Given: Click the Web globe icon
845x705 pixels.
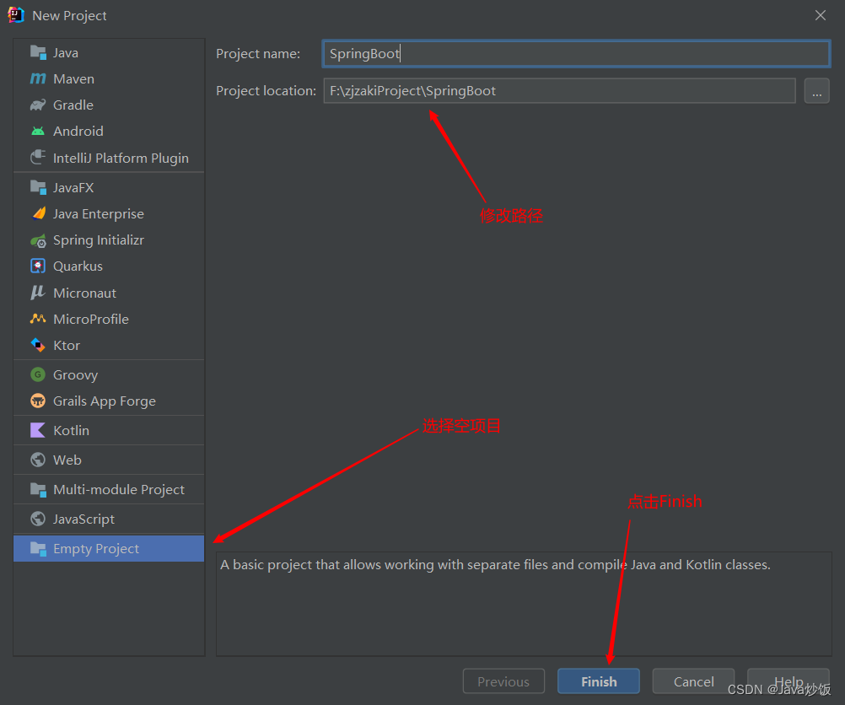Looking at the screenshot, I should tap(38, 460).
